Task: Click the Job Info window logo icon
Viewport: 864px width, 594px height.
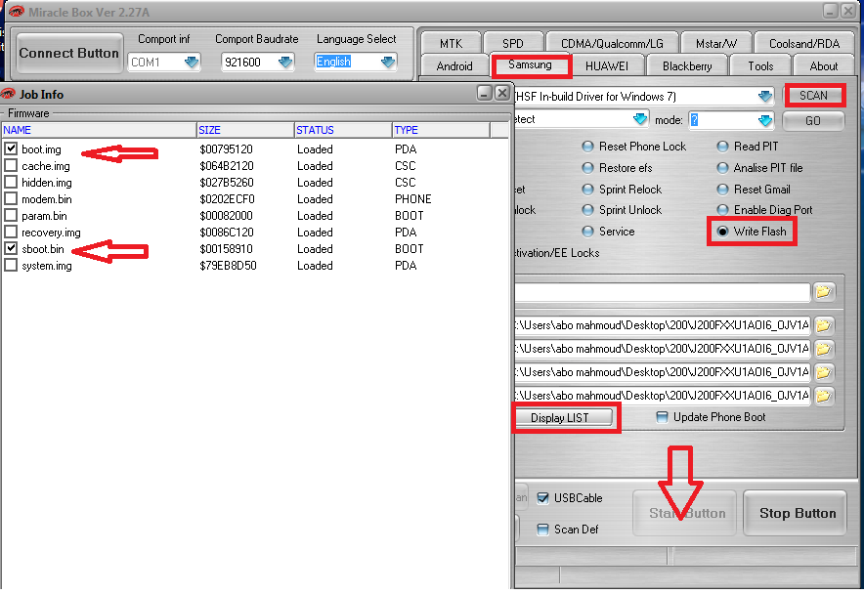Action: coord(8,94)
